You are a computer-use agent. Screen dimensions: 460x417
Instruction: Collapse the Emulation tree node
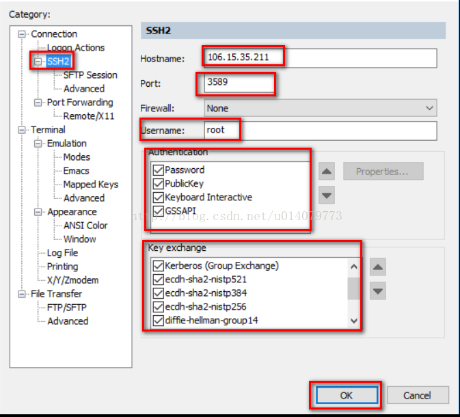(x=38, y=144)
